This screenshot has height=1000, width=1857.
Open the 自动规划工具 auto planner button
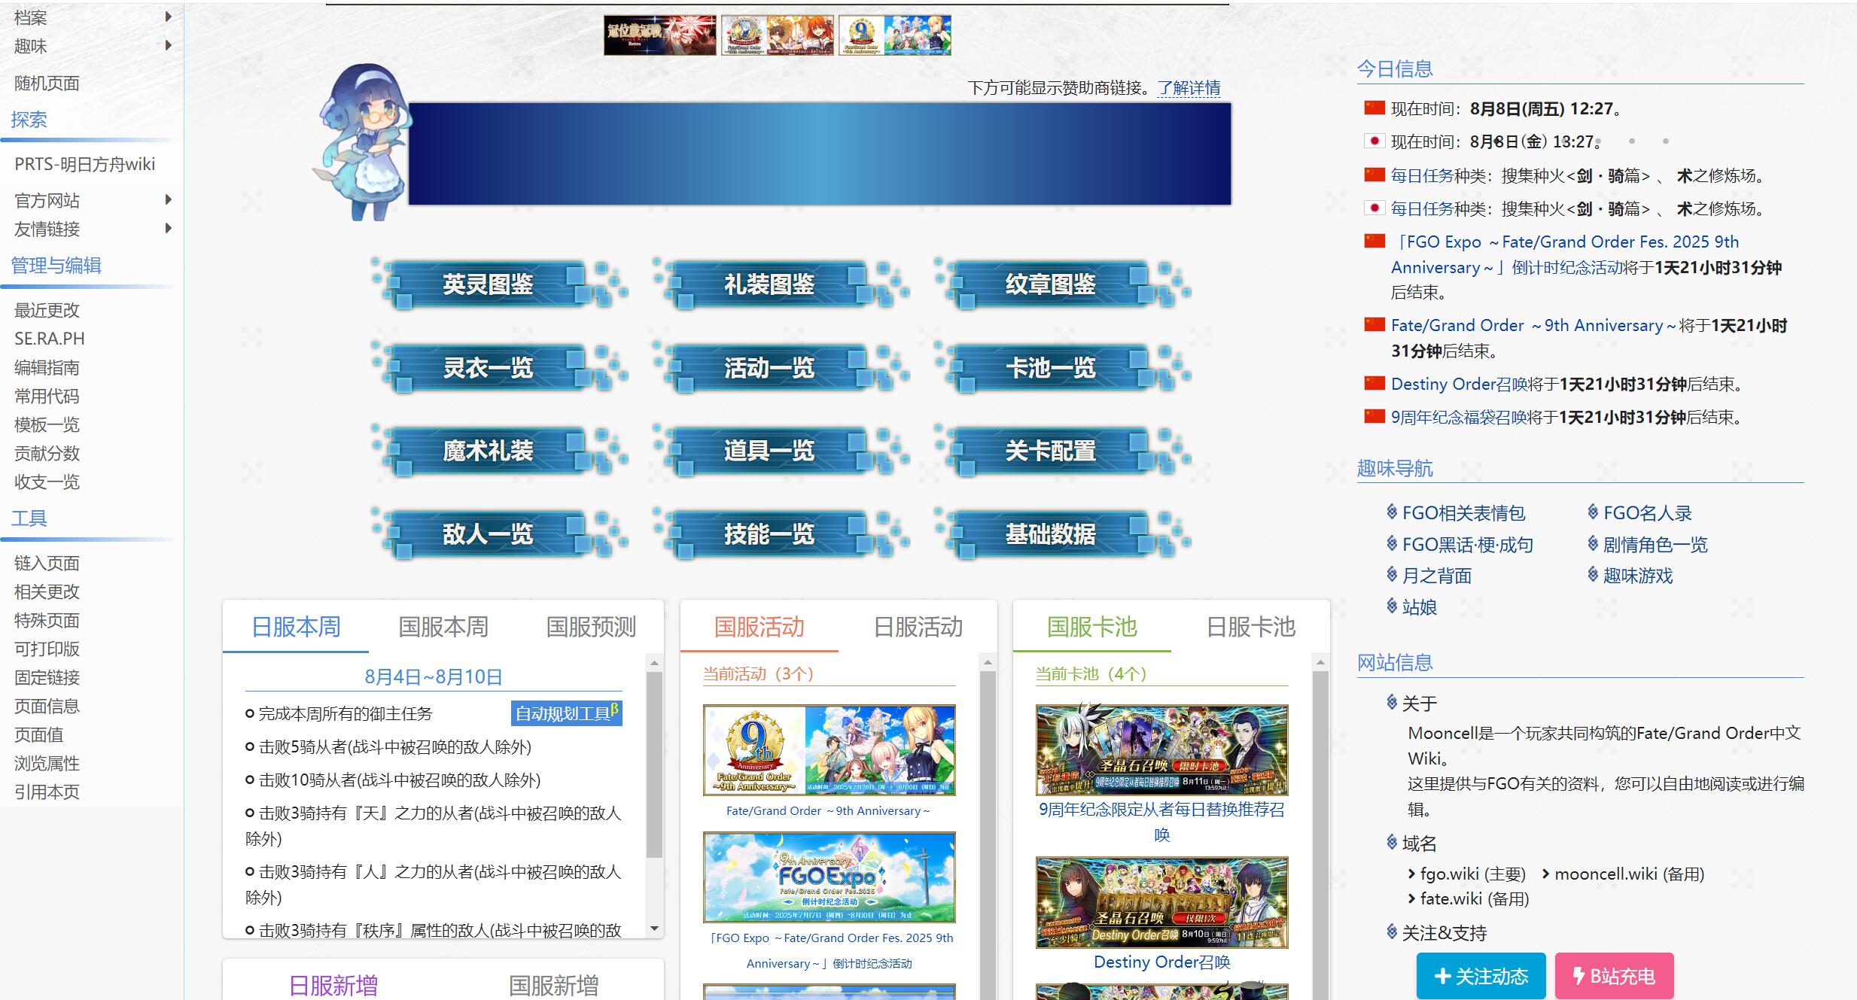(x=567, y=713)
